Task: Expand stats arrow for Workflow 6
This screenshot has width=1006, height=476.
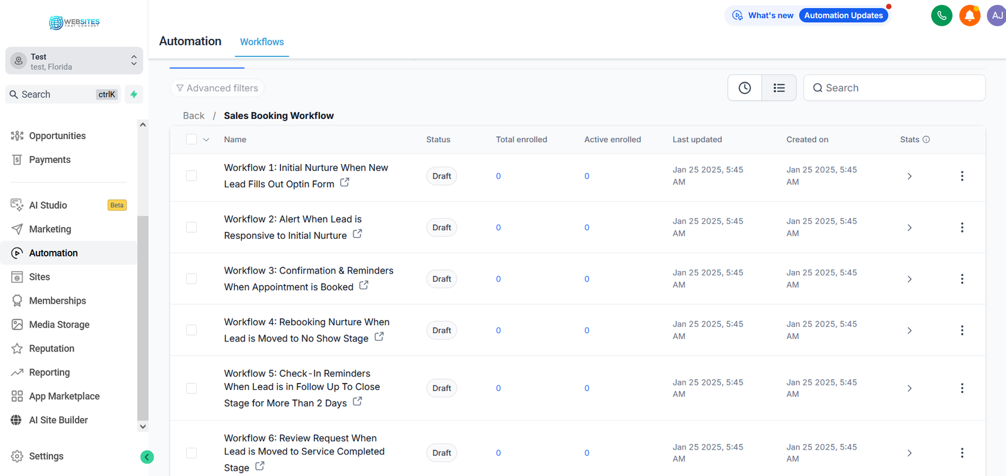Action: [909, 453]
